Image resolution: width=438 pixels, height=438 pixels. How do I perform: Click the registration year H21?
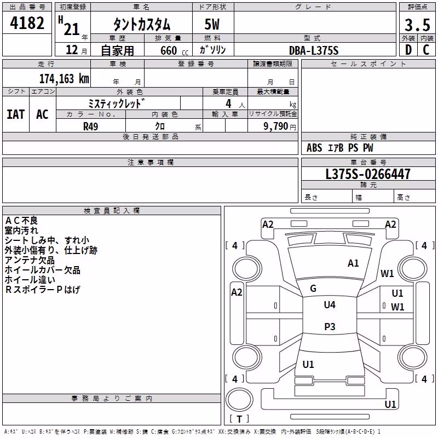coord(70,26)
